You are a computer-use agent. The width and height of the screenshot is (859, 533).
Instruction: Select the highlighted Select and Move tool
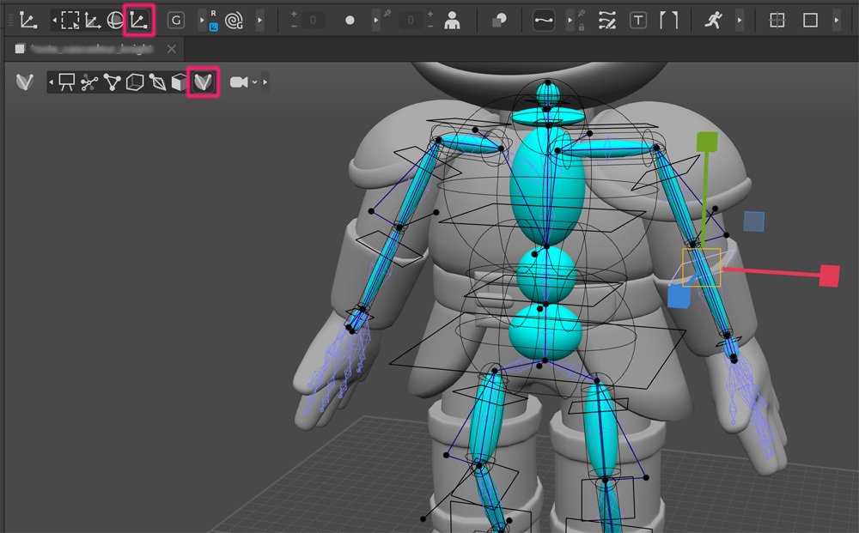(x=139, y=19)
